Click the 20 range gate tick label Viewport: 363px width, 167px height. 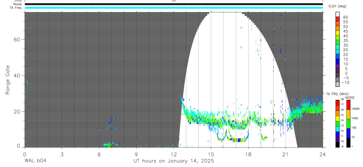pyautogui.click(x=18, y=112)
